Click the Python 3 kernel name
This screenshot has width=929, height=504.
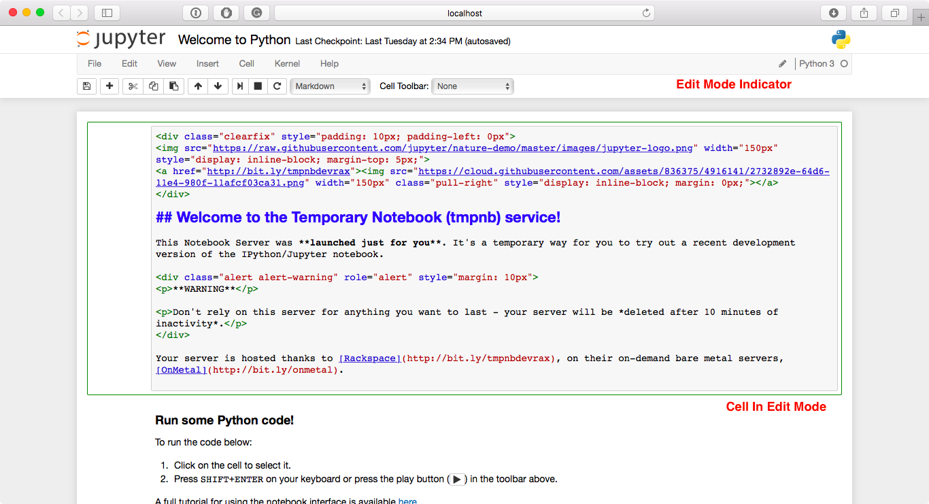817,64
